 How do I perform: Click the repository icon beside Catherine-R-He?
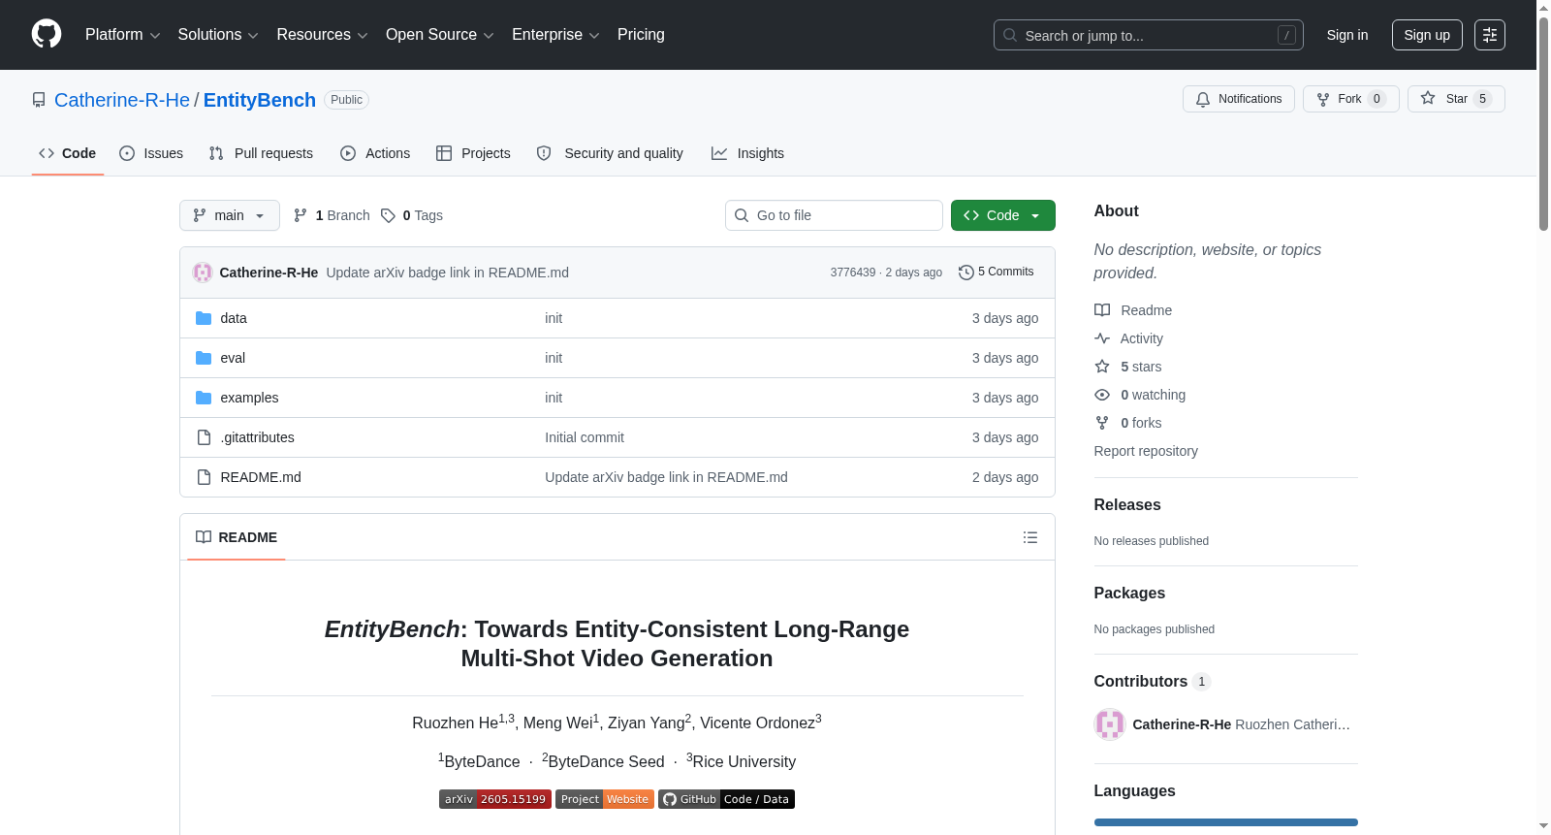point(39,100)
